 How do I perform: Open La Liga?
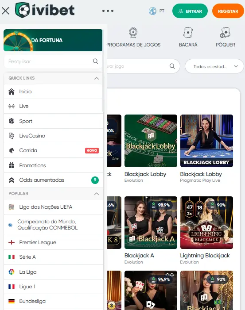(54, 272)
